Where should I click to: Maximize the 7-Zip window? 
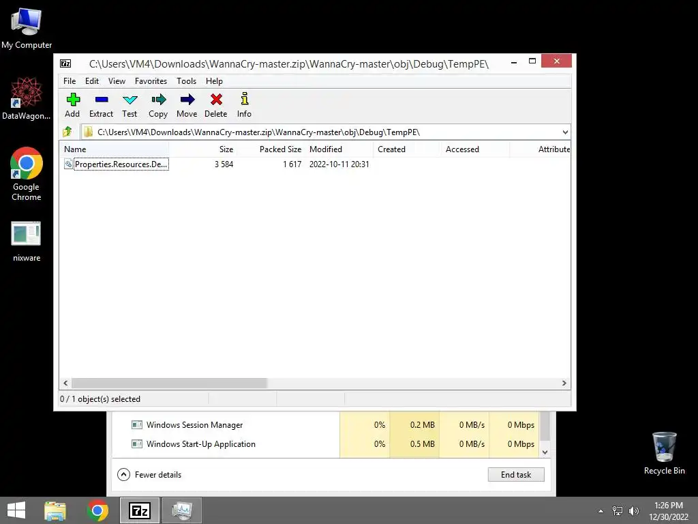(532, 61)
